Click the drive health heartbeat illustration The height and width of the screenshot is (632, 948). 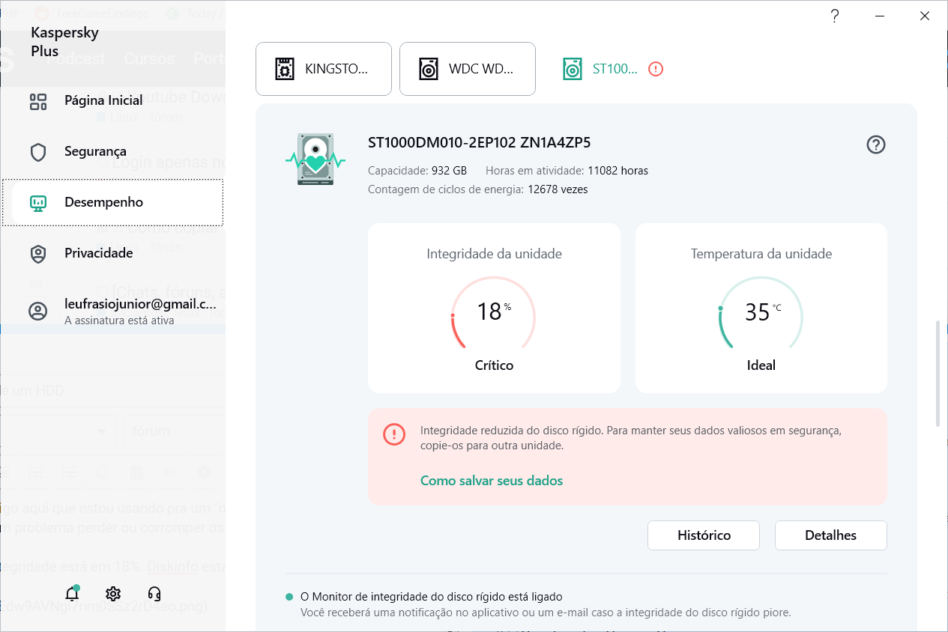pos(316,159)
